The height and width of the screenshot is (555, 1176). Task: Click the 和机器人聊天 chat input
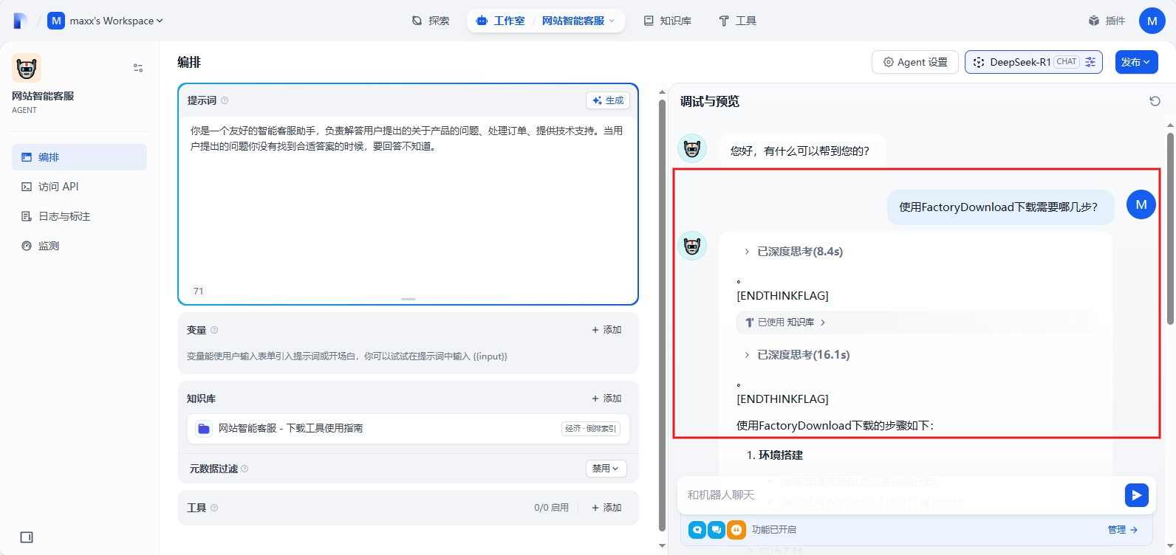click(x=901, y=495)
